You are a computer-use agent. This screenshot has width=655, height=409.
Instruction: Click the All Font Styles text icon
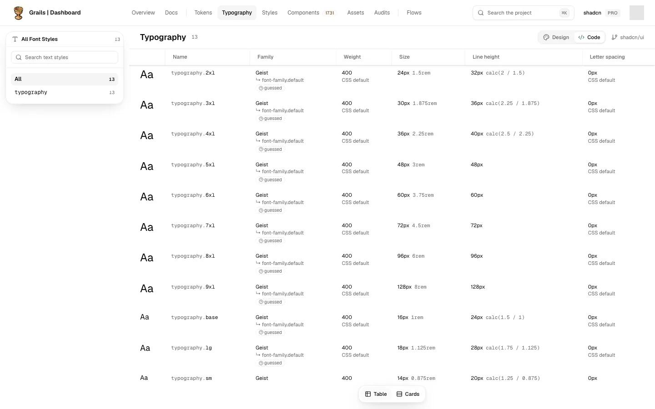15,39
